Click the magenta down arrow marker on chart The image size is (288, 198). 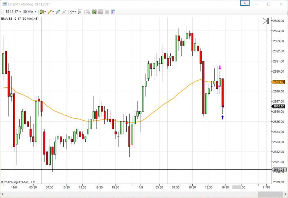[x=220, y=68]
